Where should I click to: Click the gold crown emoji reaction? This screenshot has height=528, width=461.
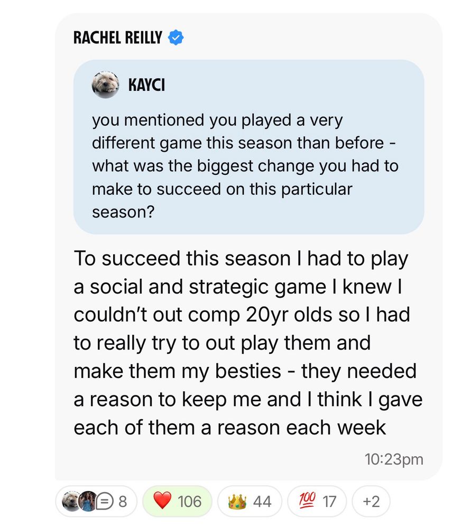point(236,501)
